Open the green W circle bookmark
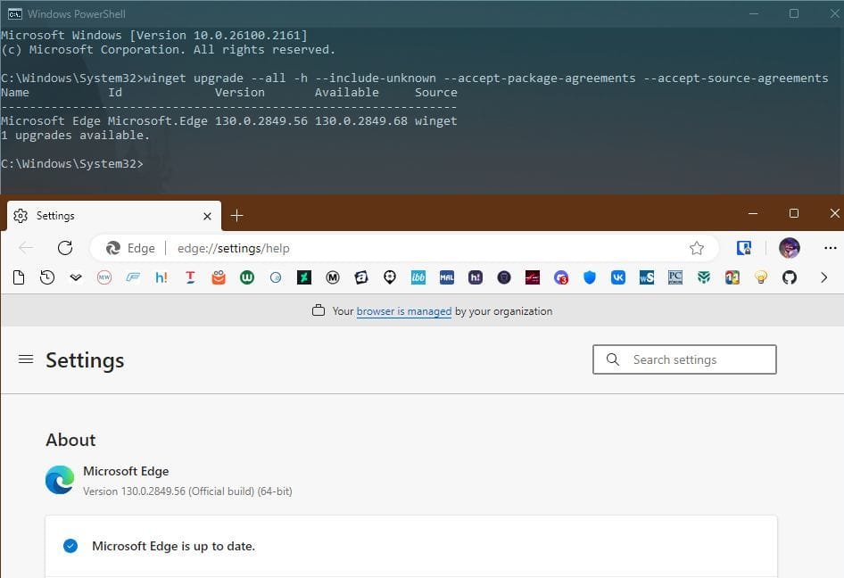Viewport: 844px width, 578px height. pyautogui.click(x=247, y=277)
